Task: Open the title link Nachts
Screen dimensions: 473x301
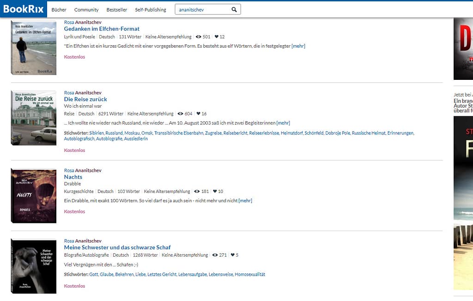Action: [73, 177]
